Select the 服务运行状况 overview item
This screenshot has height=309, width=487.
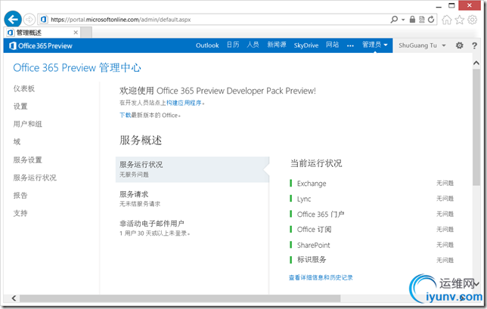[192, 169]
